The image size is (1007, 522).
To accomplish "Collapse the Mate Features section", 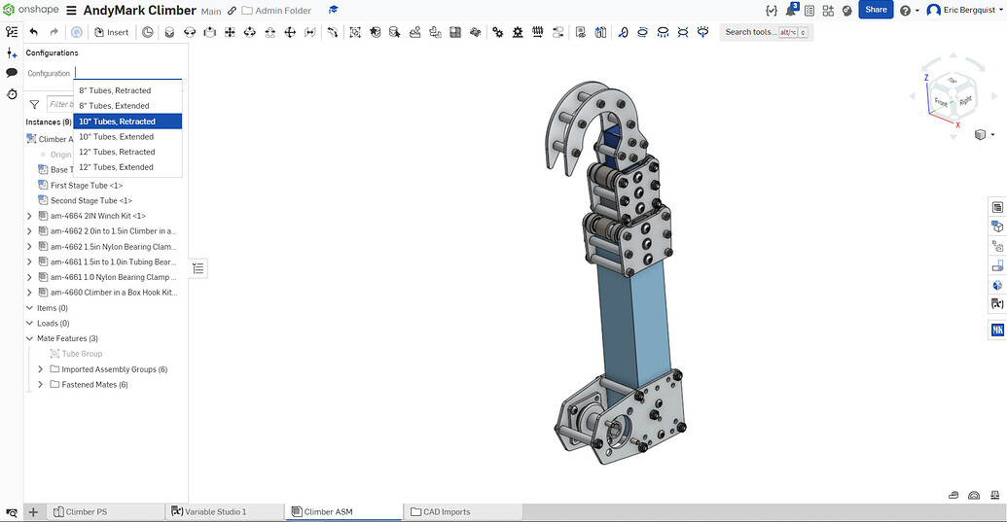I will pyautogui.click(x=29, y=338).
